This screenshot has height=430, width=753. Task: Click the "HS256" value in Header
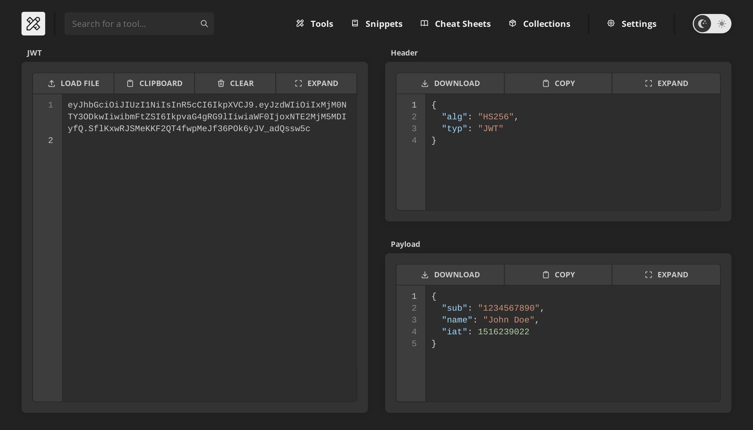tap(496, 117)
